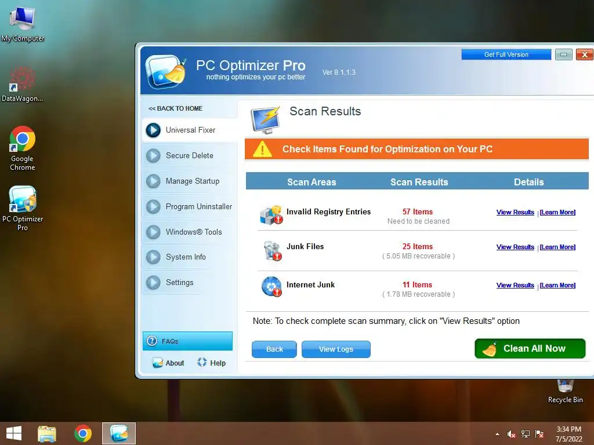Open the FAQs button text
Screen dimensions: 594x445
[170, 341]
